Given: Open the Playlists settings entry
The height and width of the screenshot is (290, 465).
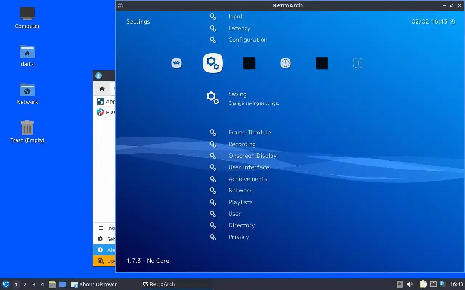Looking at the screenshot, I should coord(240,202).
